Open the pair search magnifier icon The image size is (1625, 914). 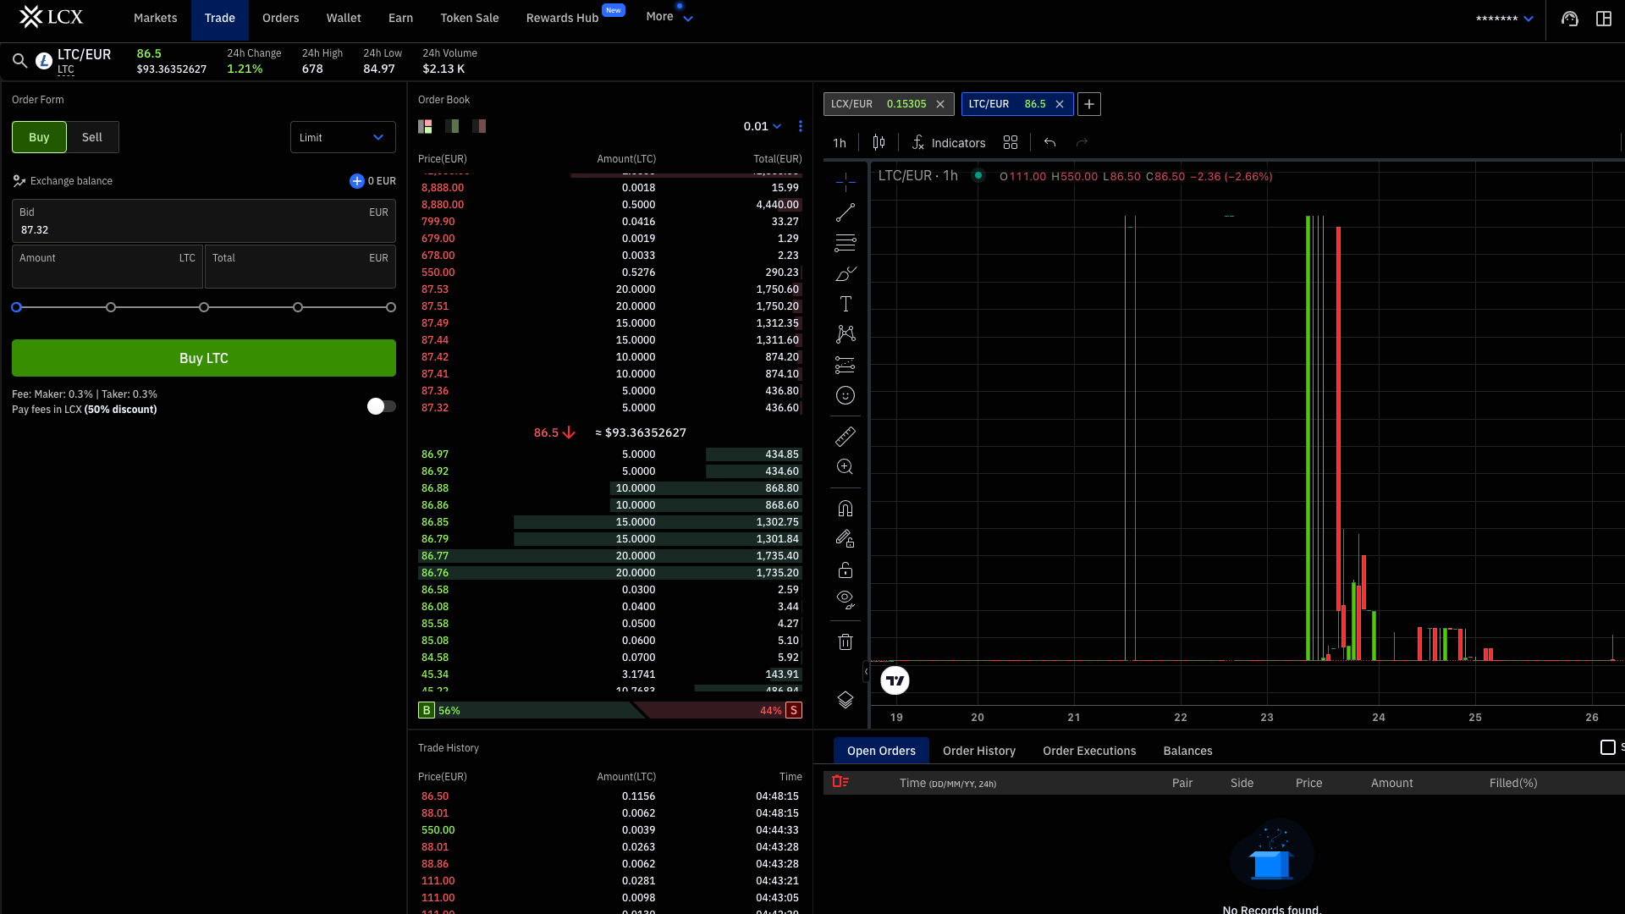coord(19,61)
